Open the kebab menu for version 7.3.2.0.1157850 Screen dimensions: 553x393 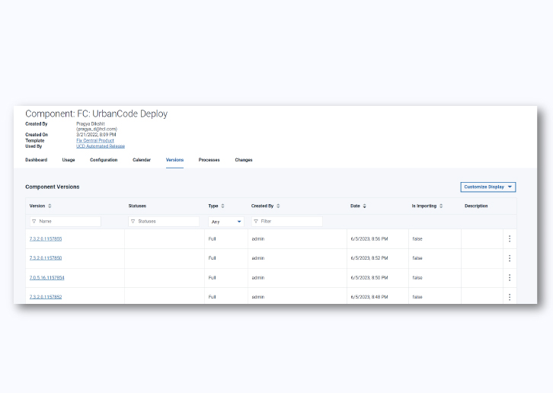click(x=509, y=258)
